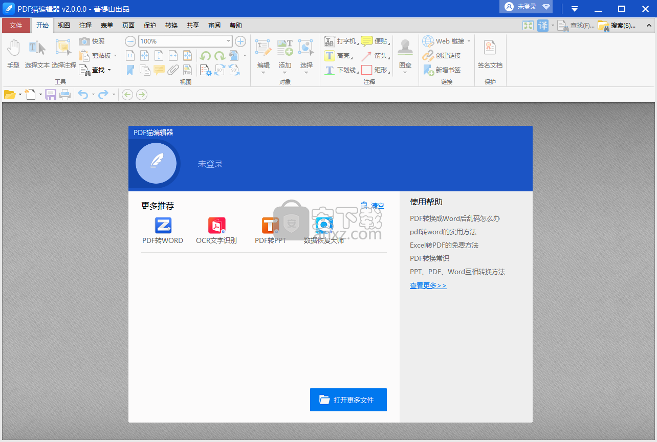This screenshot has width=657, height=442.
Task: Switch to the View (视图) ribbon tab
Action: click(64, 26)
